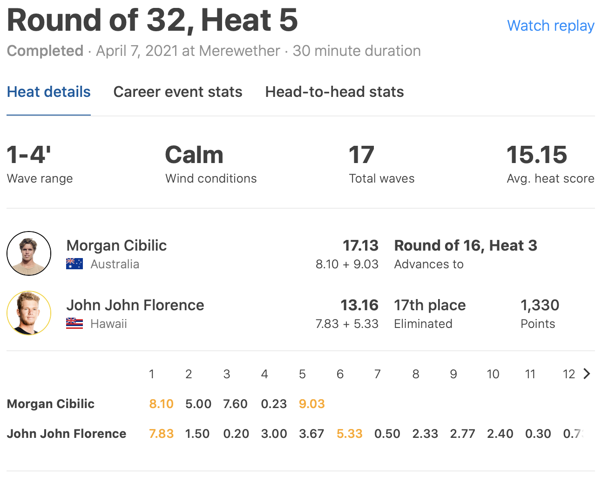609x477 pixels.
Task: Click Florence's highlighted 5.33 wave score
Action: [349, 434]
